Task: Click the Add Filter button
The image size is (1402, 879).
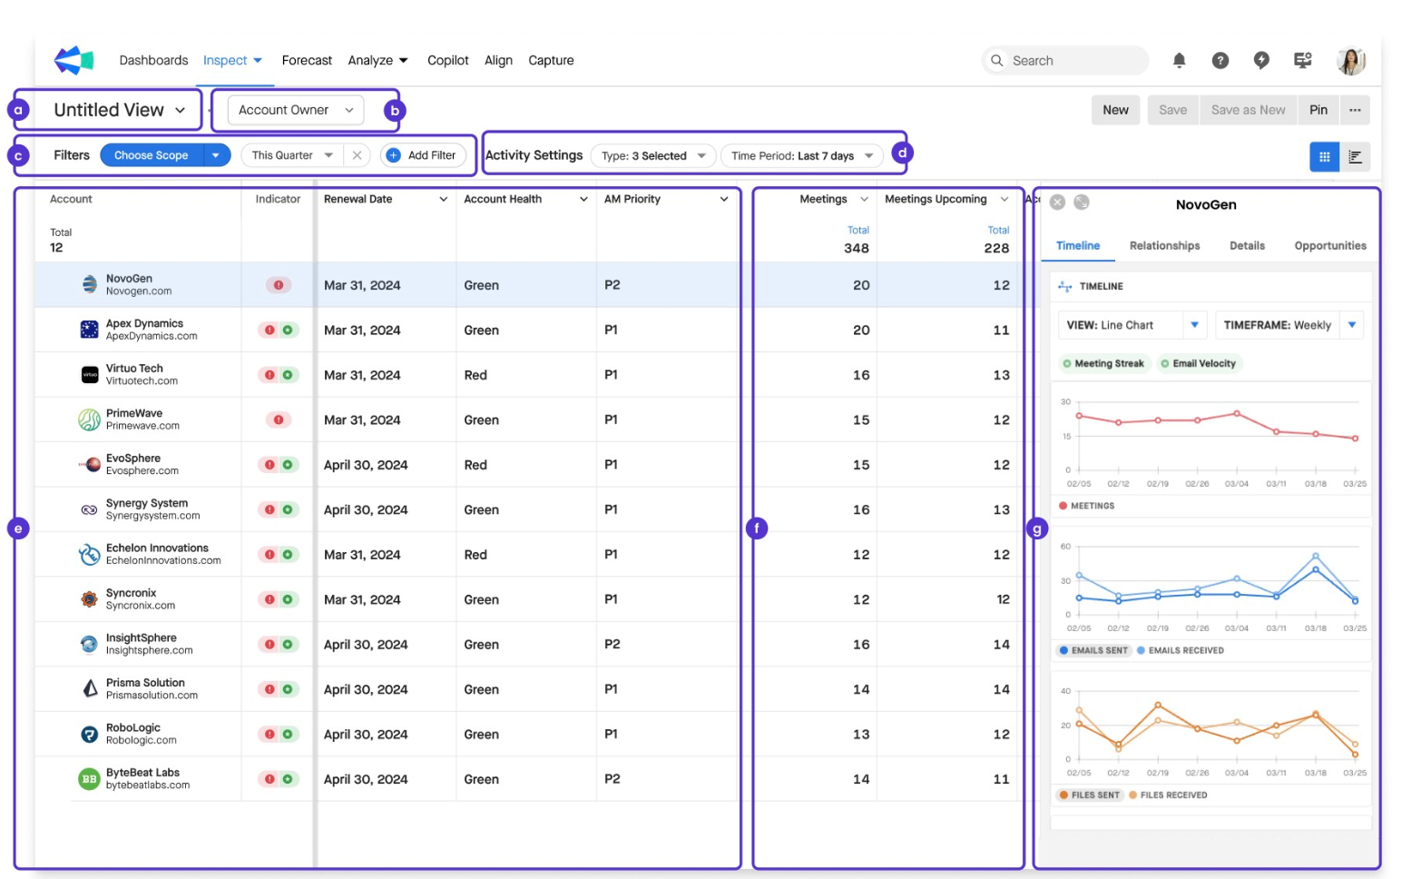Action: pos(423,155)
